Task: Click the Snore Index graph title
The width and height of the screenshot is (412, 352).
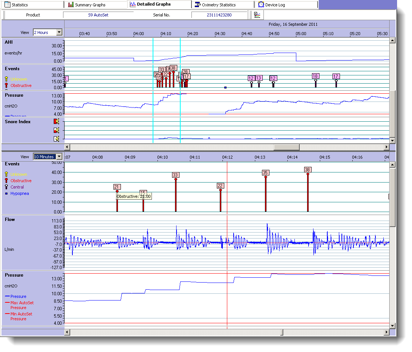Action: coord(18,122)
